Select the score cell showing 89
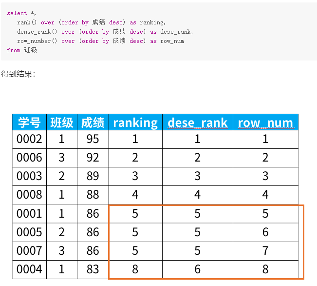Image resolution: width=317 pixels, height=286 pixels. tap(93, 176)
